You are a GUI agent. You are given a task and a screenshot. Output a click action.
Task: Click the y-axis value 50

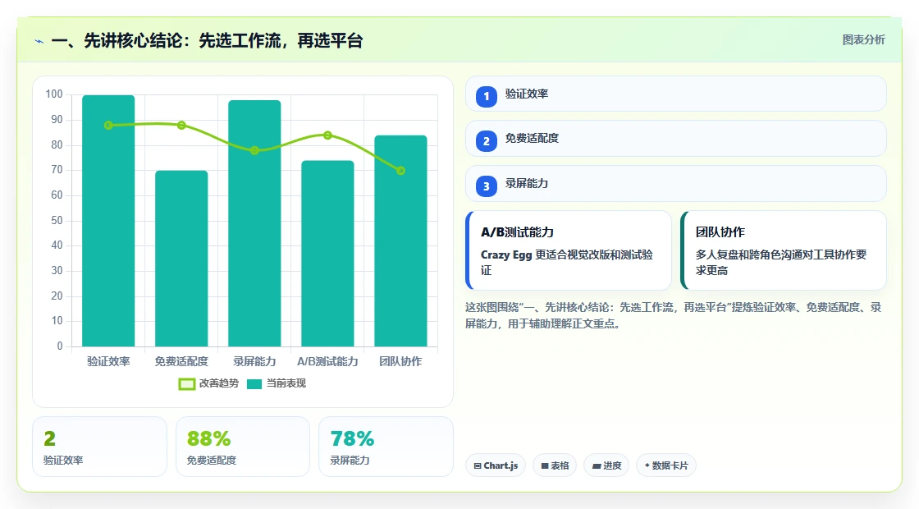tap(57, 221)
